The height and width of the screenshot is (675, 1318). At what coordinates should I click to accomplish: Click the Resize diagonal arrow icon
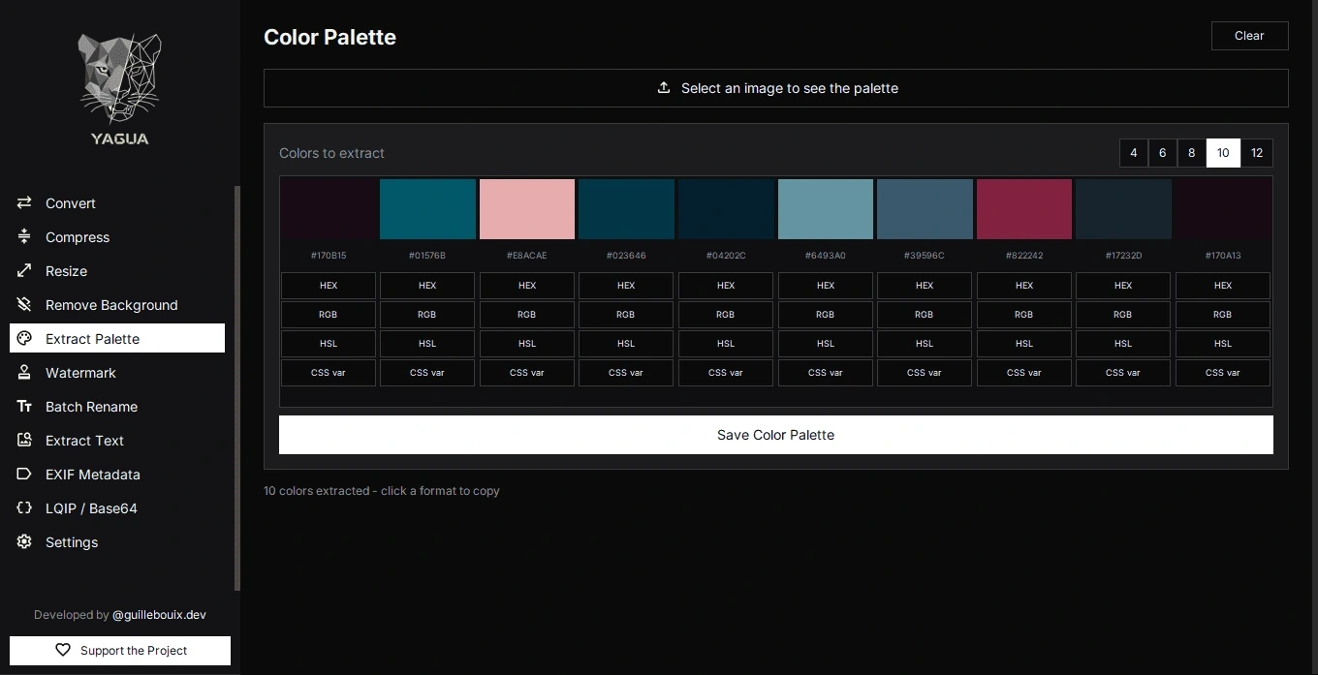click(24, 271)
